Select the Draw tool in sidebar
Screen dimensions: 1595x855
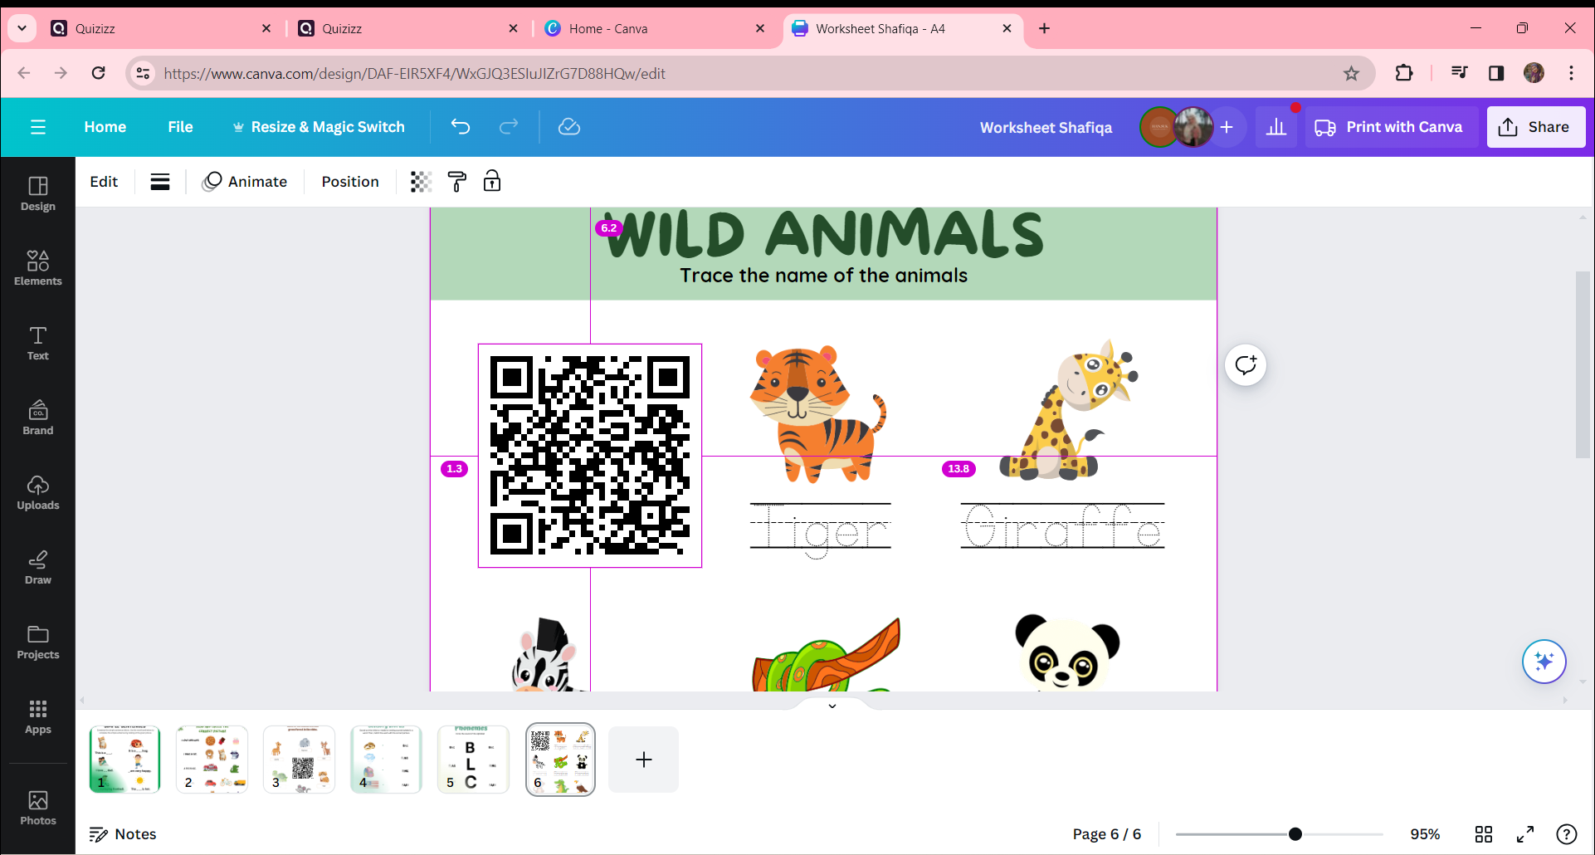click(37, 567)
